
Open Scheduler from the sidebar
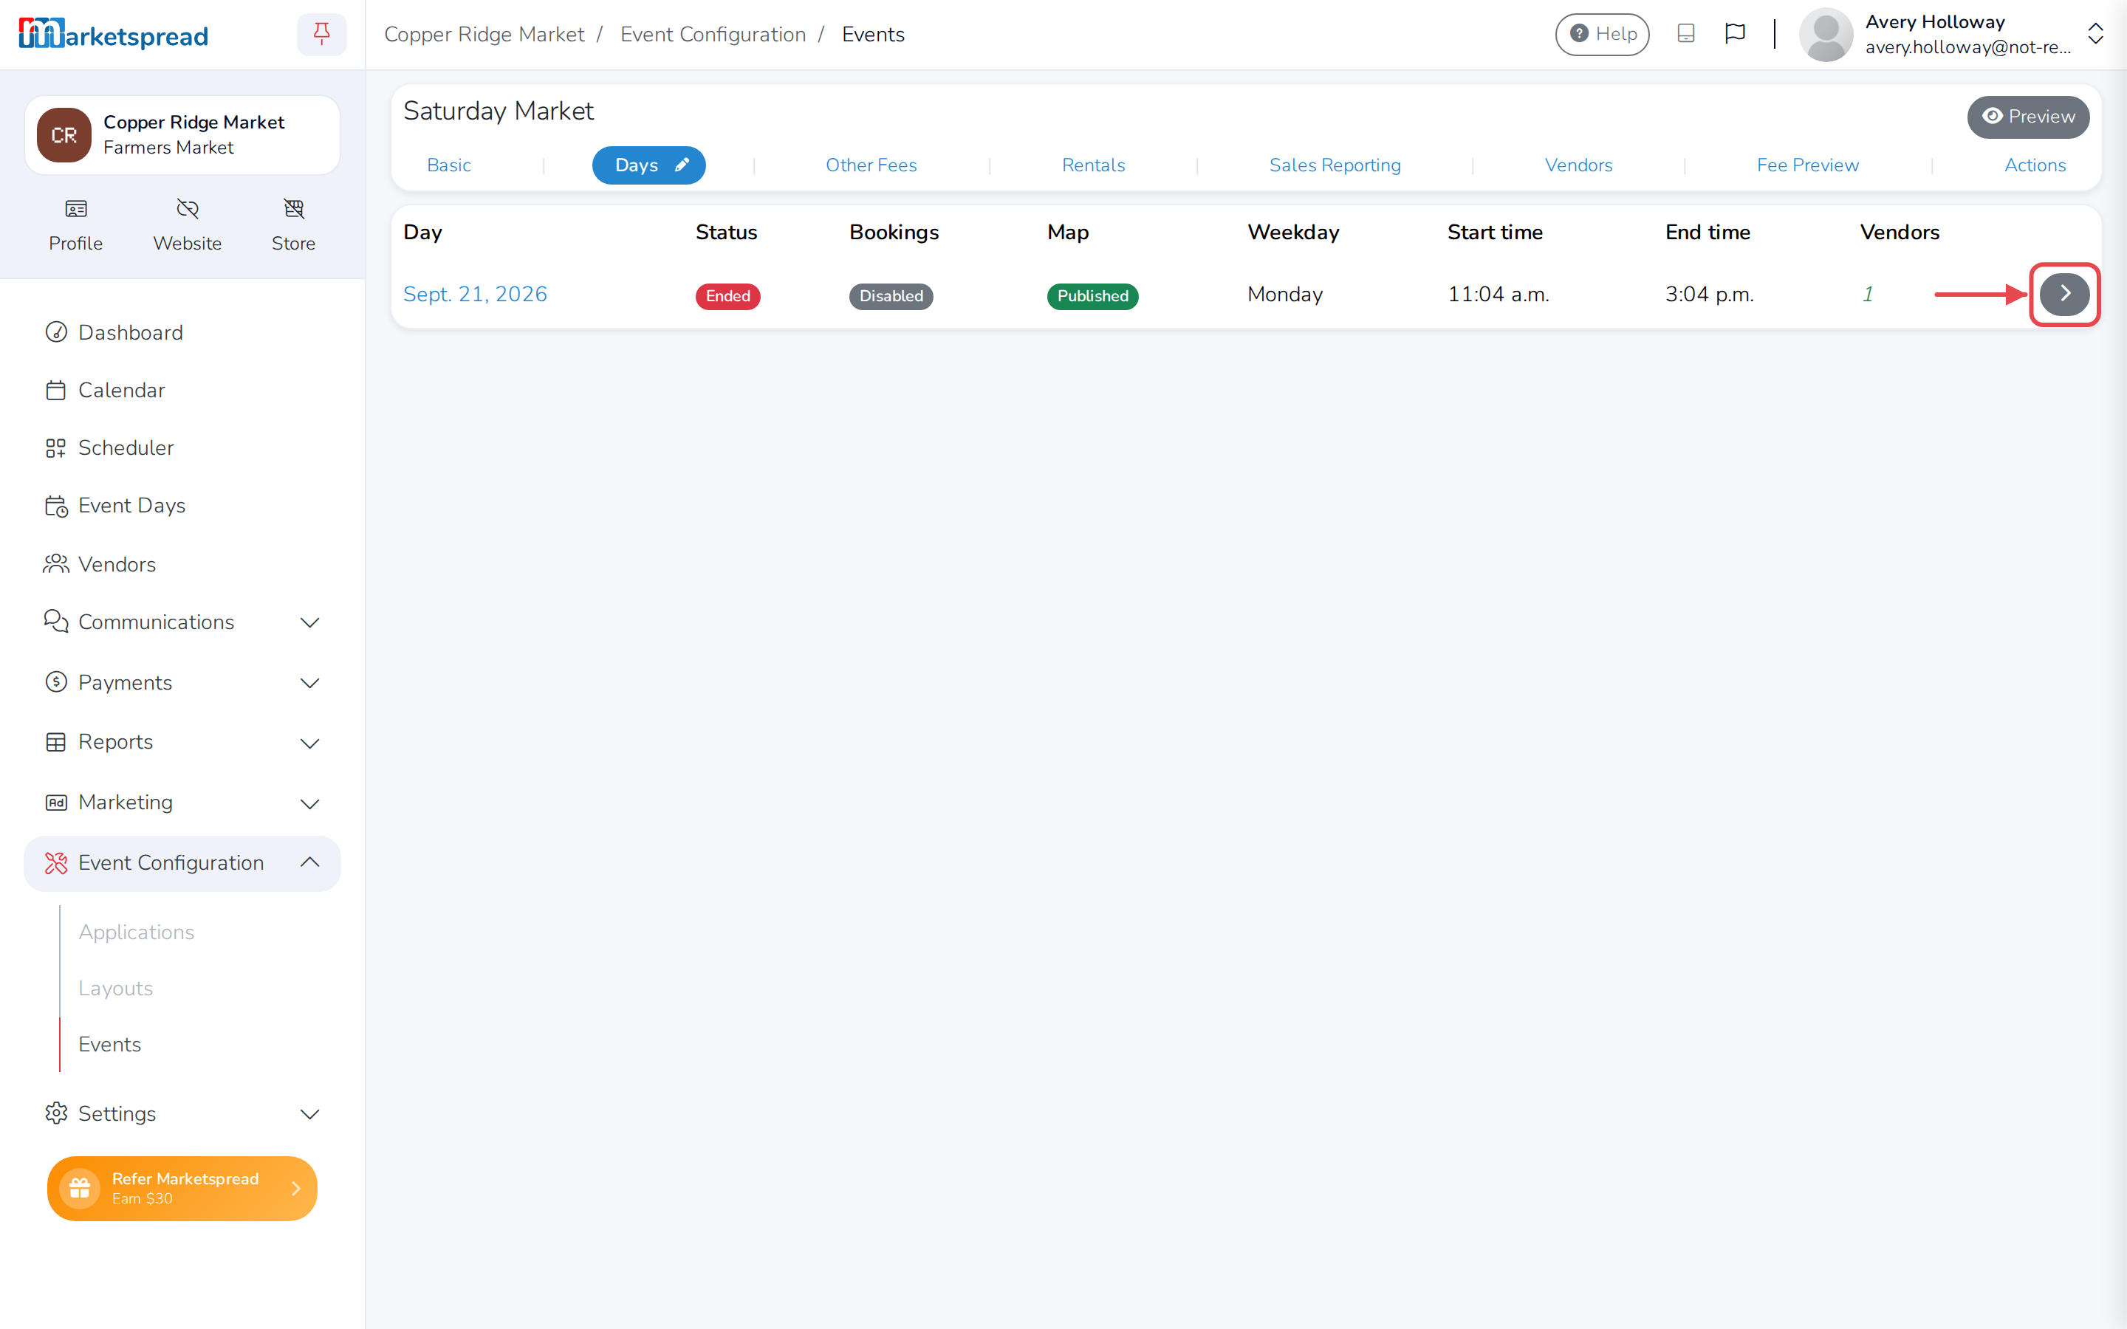click(183, 447)
